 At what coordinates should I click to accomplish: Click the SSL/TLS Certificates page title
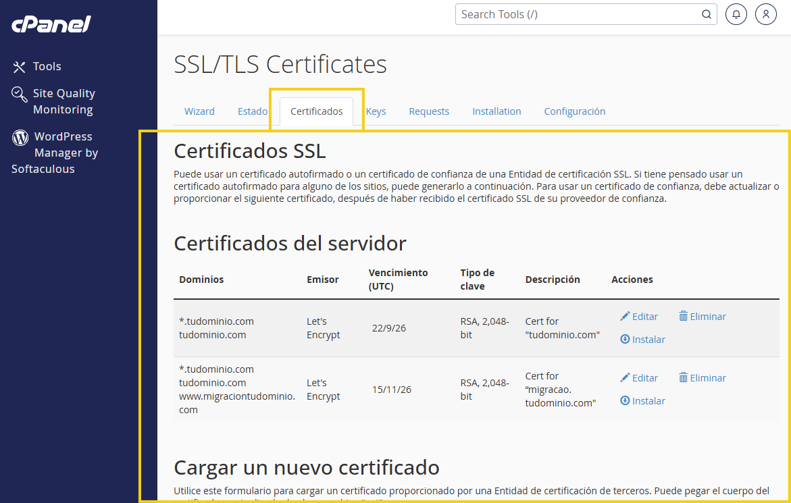(x=280, y=64)
